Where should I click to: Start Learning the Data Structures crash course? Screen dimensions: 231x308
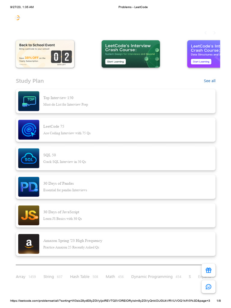[x=201, y=62]
